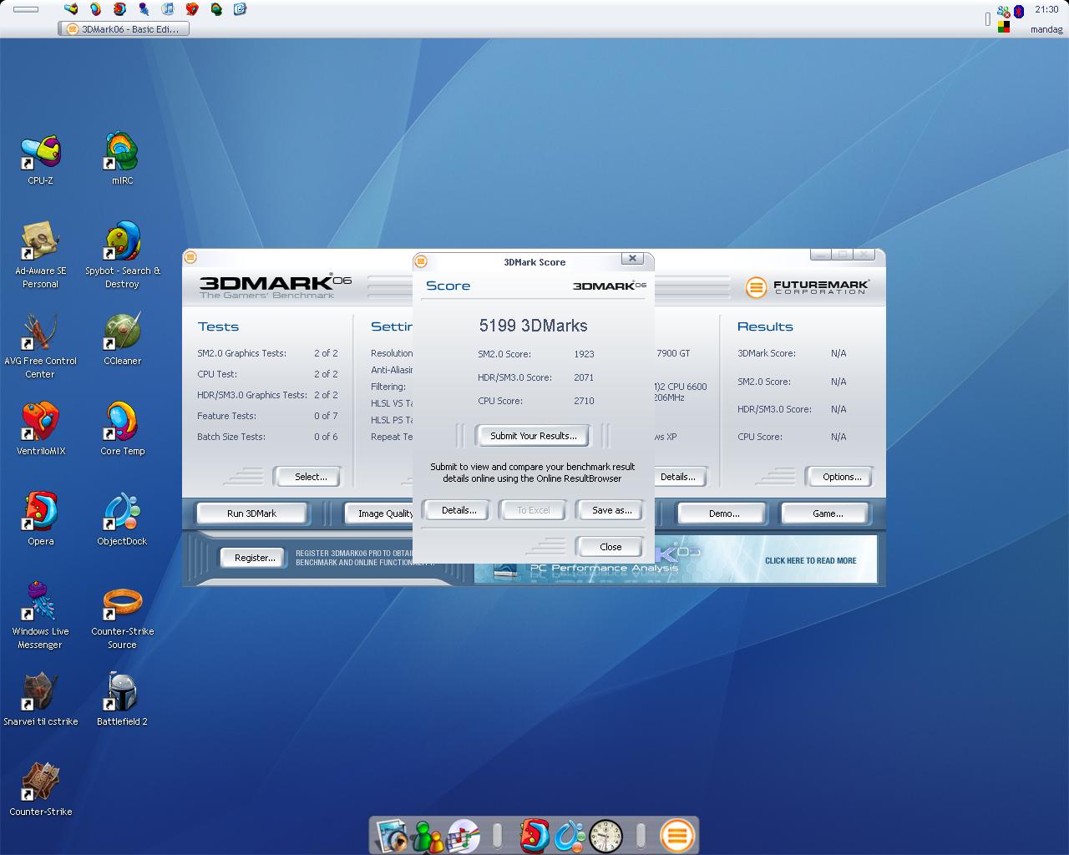Click the clock showing 21:30
The height and width of the screenshot is (855, 1069).
pos(1046,9)
